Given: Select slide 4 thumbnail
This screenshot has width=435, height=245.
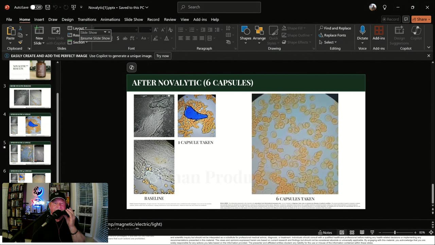Looking at the screenshot, I should 30,125.
